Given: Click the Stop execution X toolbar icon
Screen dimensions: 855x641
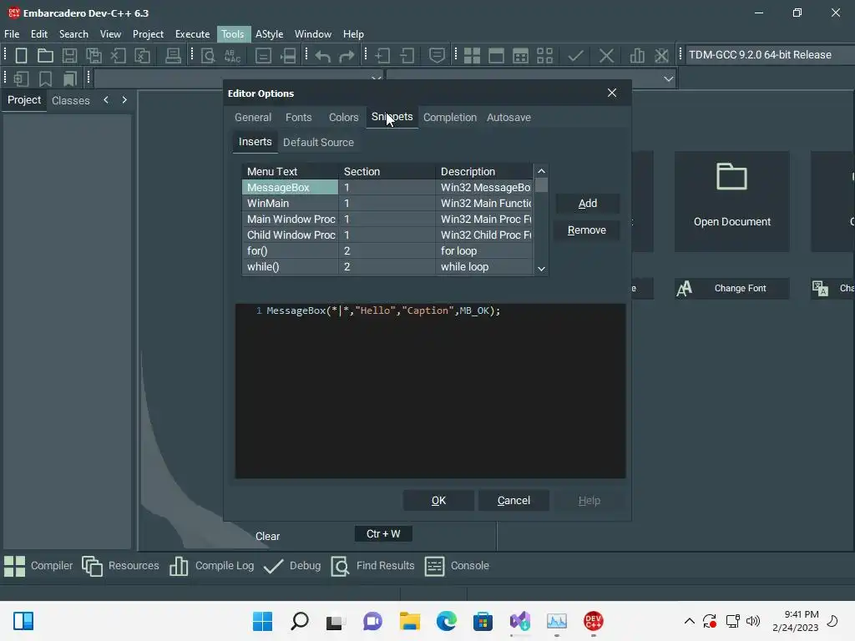Looking at the screenshot, I should (x=606, y=55).
